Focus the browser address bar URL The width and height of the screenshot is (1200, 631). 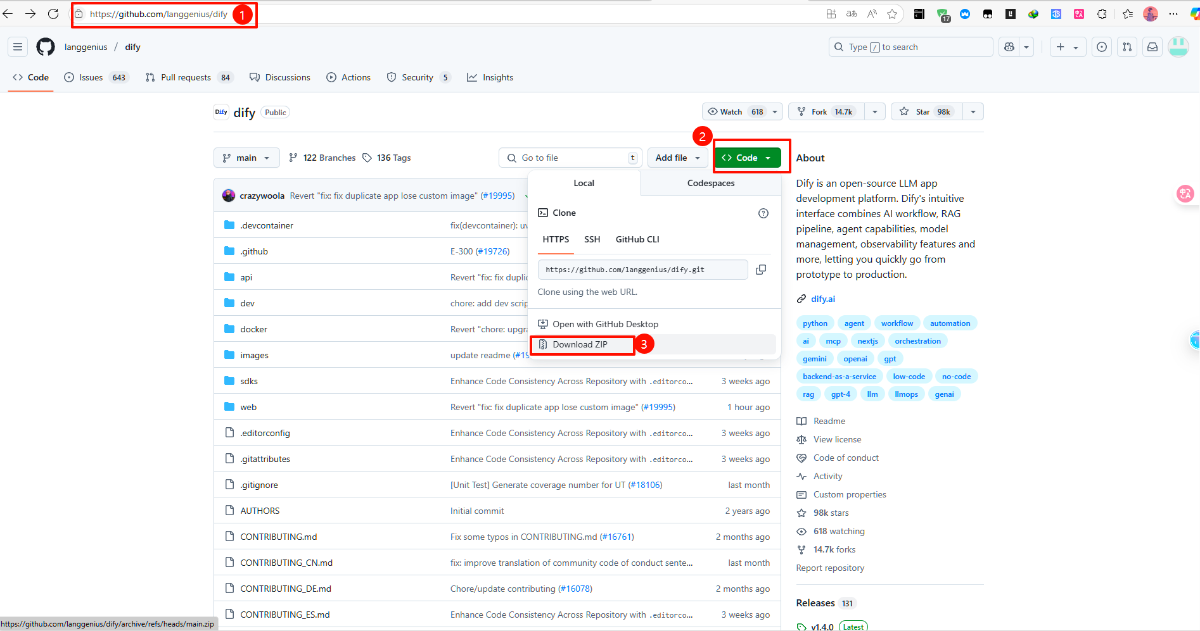(158, 14)
